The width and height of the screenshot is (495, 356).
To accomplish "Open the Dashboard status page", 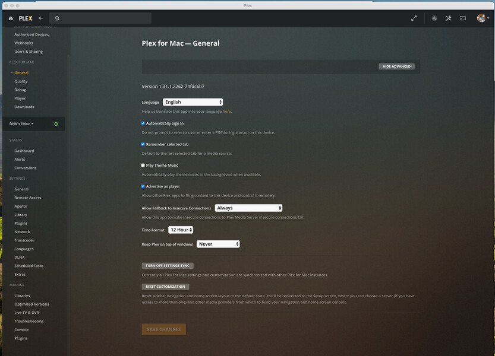I will tap(24, 151).
